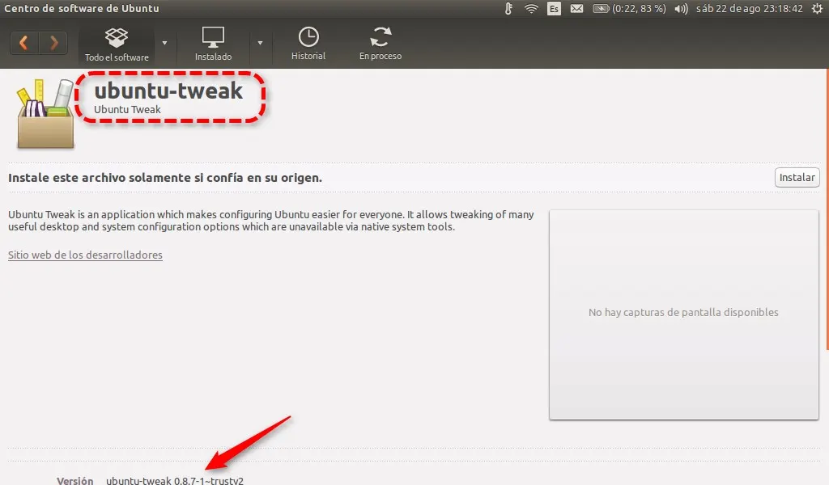This screenshot has height=485, width=829.
Task: Open the Wi-Fi network indicator
Action: click(x=531, y=9)
